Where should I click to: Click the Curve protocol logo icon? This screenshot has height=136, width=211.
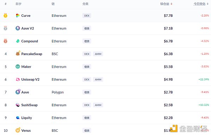pos(18,15)
